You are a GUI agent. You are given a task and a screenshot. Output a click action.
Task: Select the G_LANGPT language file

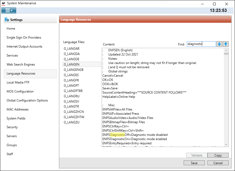coord(71,86)
